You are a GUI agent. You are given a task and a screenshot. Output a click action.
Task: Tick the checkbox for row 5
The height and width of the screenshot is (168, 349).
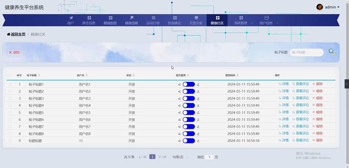pos(10,112)
